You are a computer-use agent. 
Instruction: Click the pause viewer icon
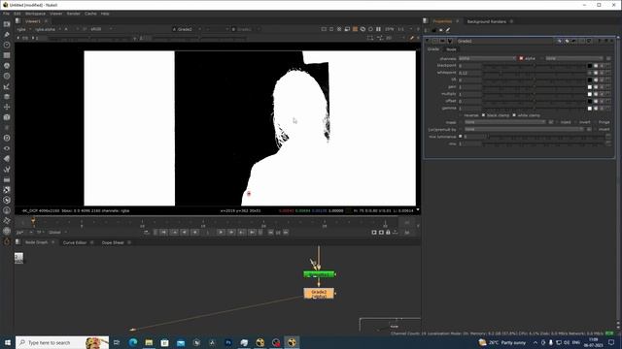click(x=378, y=29)
